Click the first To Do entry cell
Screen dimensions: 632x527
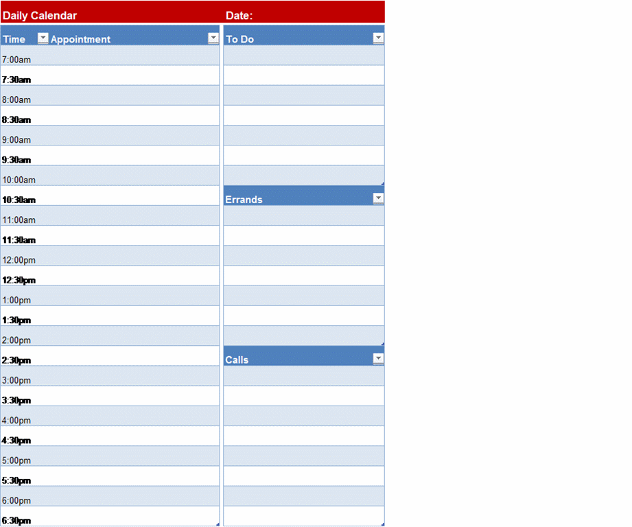304,55
